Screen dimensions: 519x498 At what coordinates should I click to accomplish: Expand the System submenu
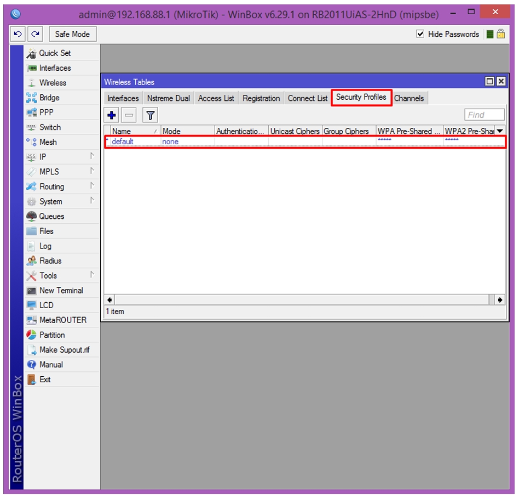click(93, 201)
